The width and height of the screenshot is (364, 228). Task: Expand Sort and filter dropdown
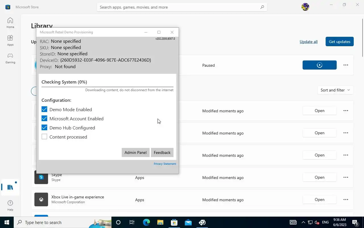click(335, 90)
